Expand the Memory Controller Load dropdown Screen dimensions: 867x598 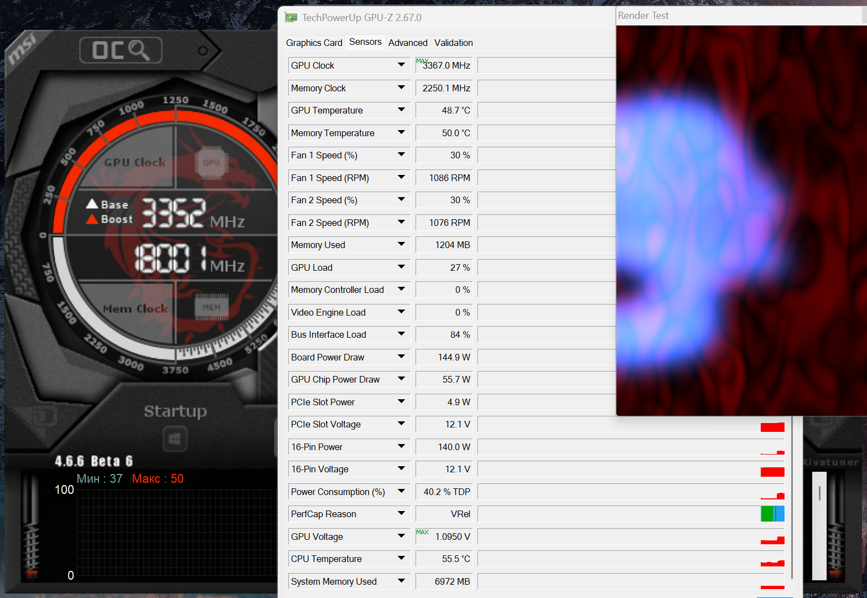click(x=402, y=290)
